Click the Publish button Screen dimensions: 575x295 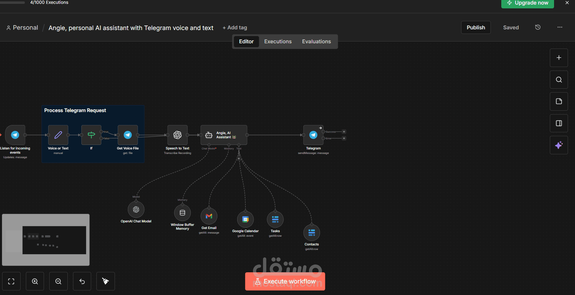(x=476, y=28)
